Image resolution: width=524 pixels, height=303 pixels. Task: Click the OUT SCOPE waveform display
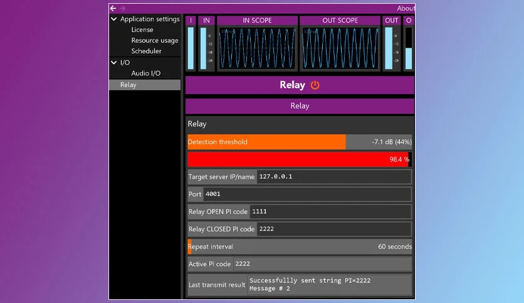point(340,48)
